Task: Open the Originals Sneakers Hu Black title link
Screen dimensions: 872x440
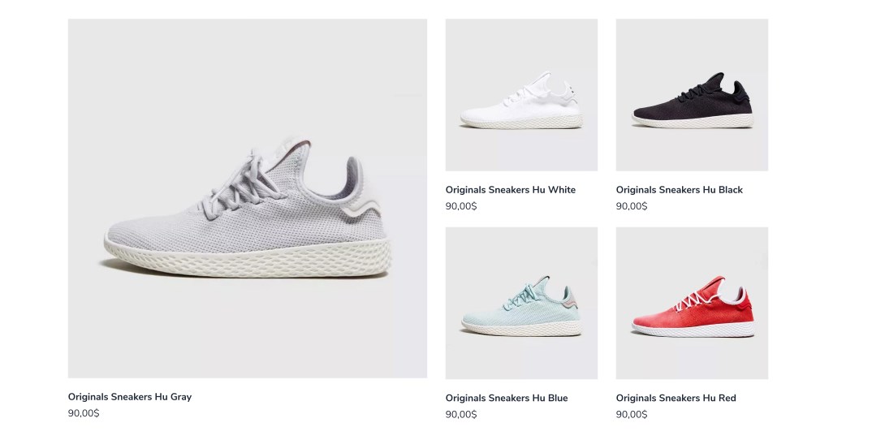Action: point(679,190)
